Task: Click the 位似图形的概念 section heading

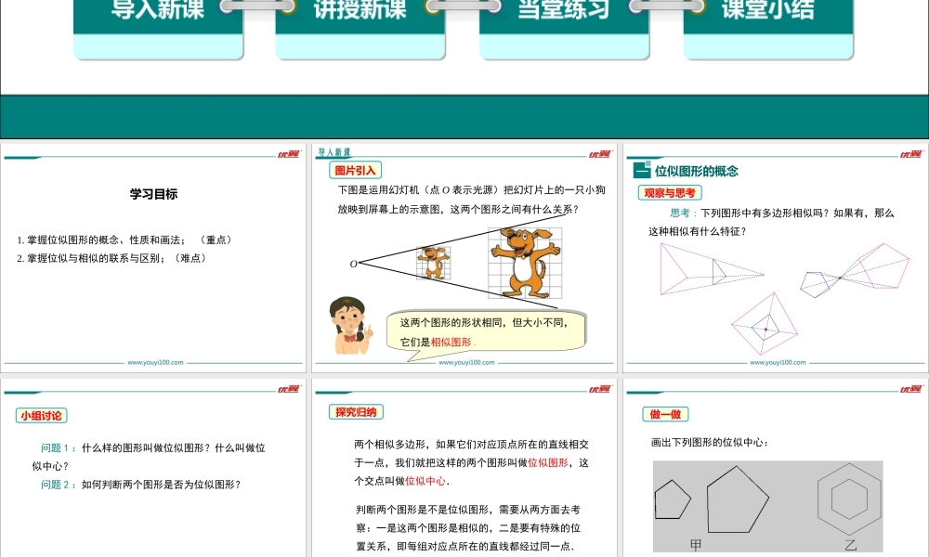Action: click(x=696, y=171)
